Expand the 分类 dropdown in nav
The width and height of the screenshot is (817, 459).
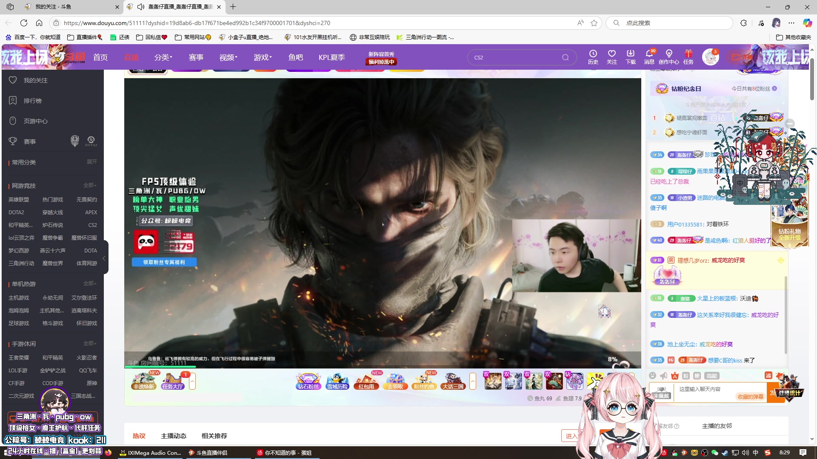coord(163,57)
